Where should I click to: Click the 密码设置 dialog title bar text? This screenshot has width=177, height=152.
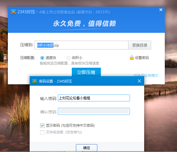(55, 81)
